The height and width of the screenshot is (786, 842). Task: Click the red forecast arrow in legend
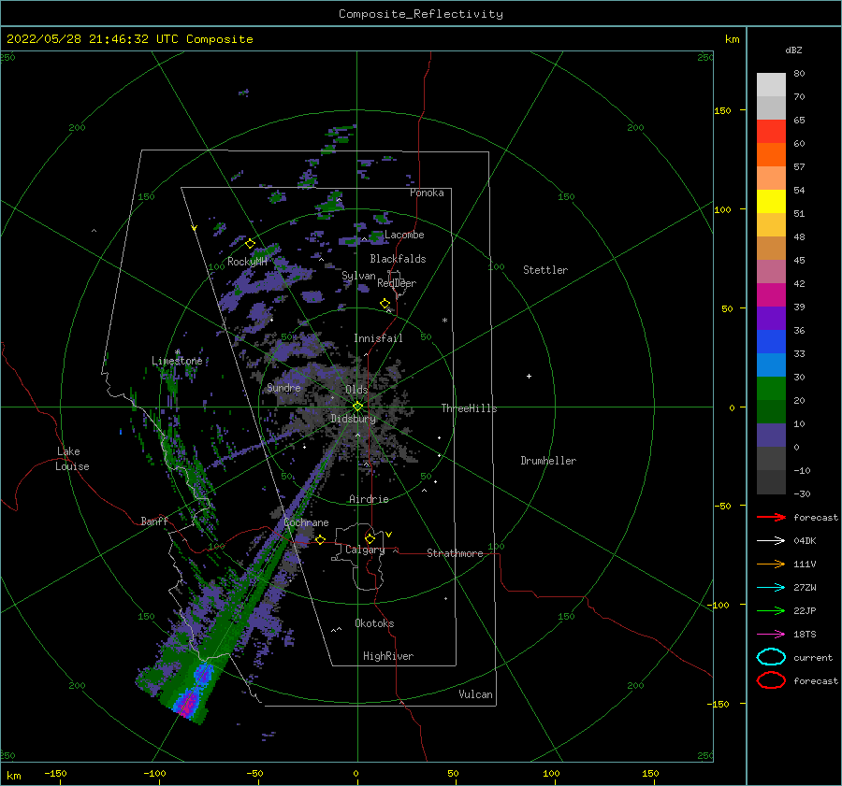pyautogui.click(x=771, y=517)
